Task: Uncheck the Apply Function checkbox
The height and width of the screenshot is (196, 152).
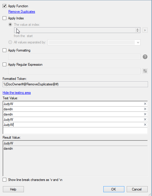Action: (x=5, y=6)
